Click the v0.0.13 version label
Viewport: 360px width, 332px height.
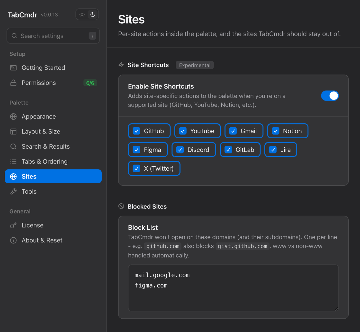tap(49, 15)
